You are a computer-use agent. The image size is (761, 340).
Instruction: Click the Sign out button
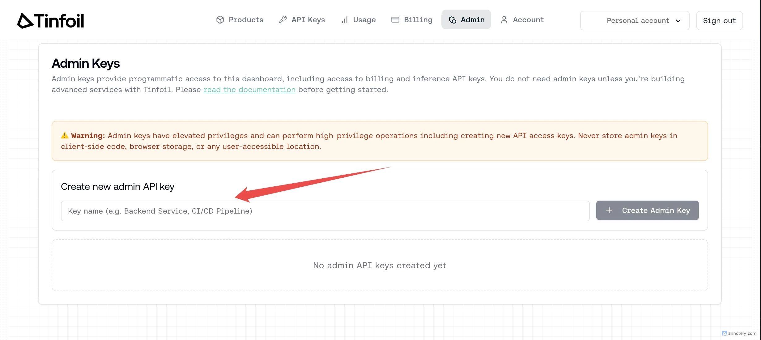(719, 21)
